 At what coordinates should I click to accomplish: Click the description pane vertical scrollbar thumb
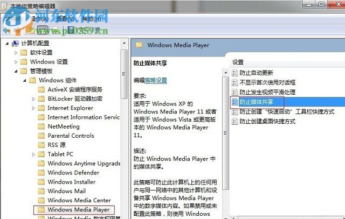pos(225,133)
